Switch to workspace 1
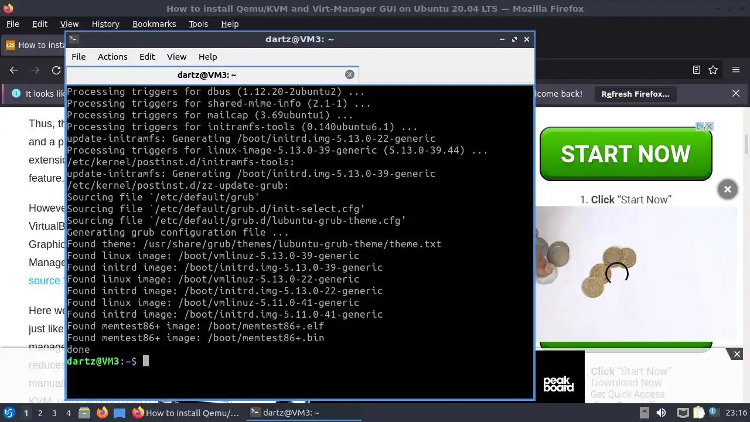 [26, 413]
